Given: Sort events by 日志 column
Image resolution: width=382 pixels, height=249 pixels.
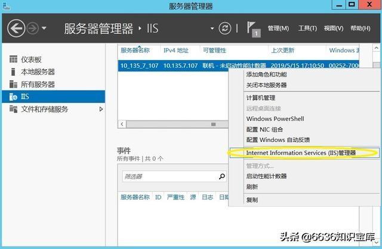Looking at the screenshot, I should [x=207, y=197].
